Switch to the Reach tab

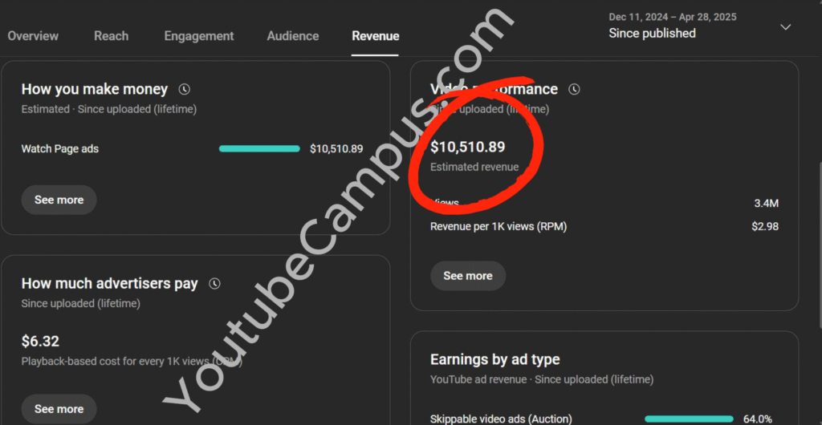point(111,36)
